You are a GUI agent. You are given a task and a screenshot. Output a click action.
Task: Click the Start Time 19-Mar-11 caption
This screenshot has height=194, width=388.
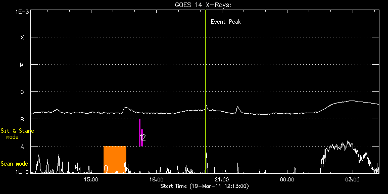click(x=205, y=186)
